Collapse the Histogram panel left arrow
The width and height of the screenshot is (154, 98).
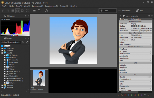2,16
